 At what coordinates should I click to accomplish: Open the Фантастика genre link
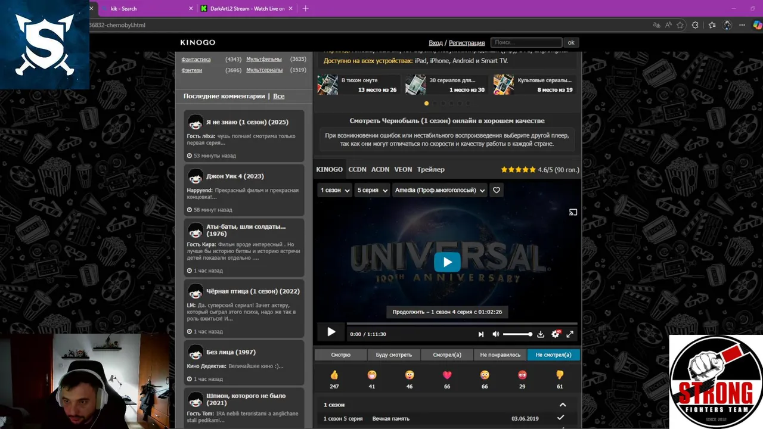[196, 60]
